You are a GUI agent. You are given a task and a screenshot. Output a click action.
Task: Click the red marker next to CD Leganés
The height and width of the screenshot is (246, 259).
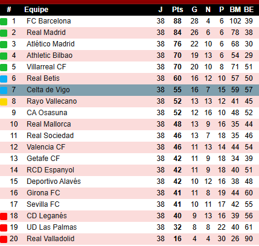(4, 216)
